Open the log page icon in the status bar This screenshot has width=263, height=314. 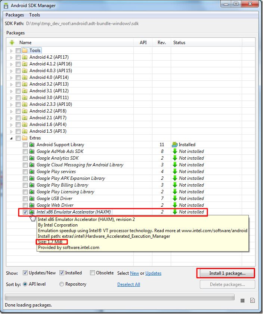pos(253,301)
